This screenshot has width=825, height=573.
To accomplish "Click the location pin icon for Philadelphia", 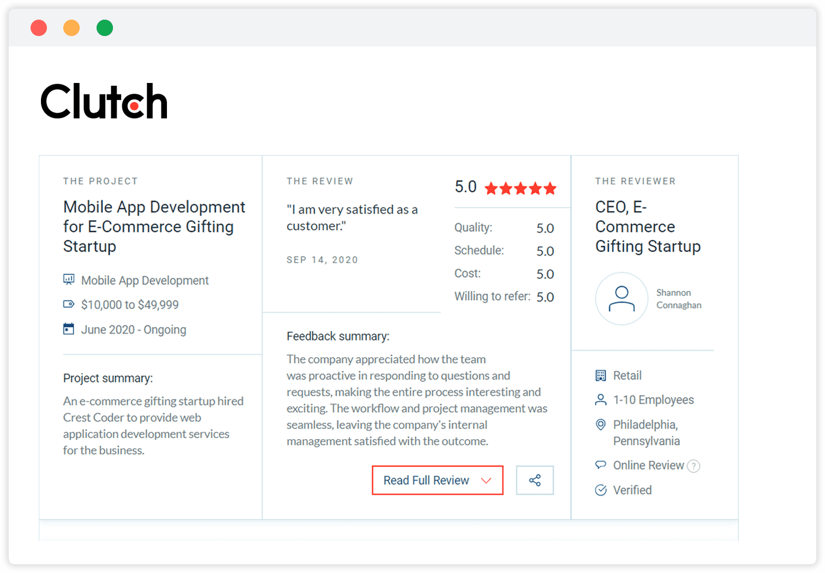I will [601, 425].
